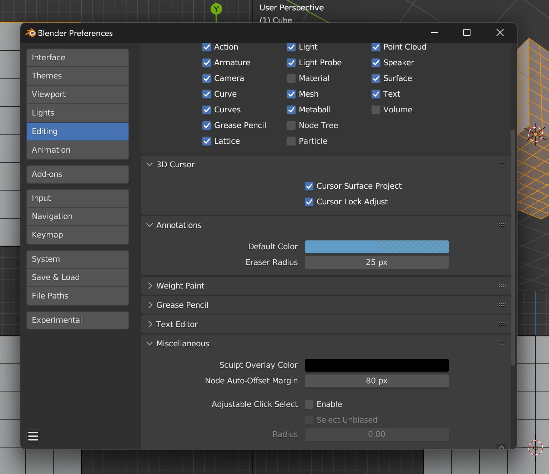Show the Experimental preferences section
549x474 pixels.
pyautogui.click(x=77, y=320)
